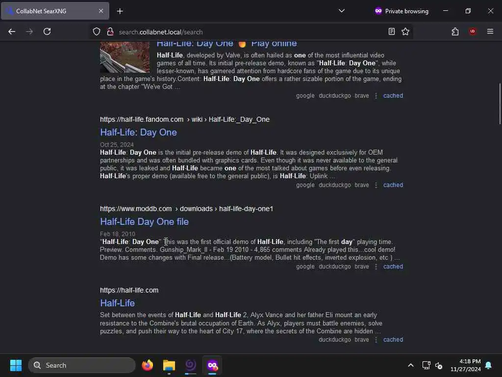Click duckduckgo label under moddb result
This screenshot has width=502, height=377.
334,267
